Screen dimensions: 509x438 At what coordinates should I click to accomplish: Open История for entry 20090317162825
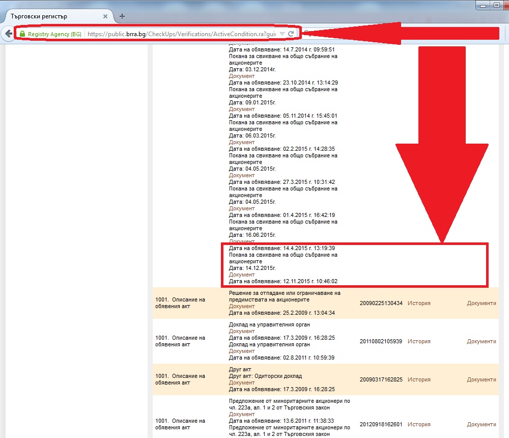click(x=418, y=379)
